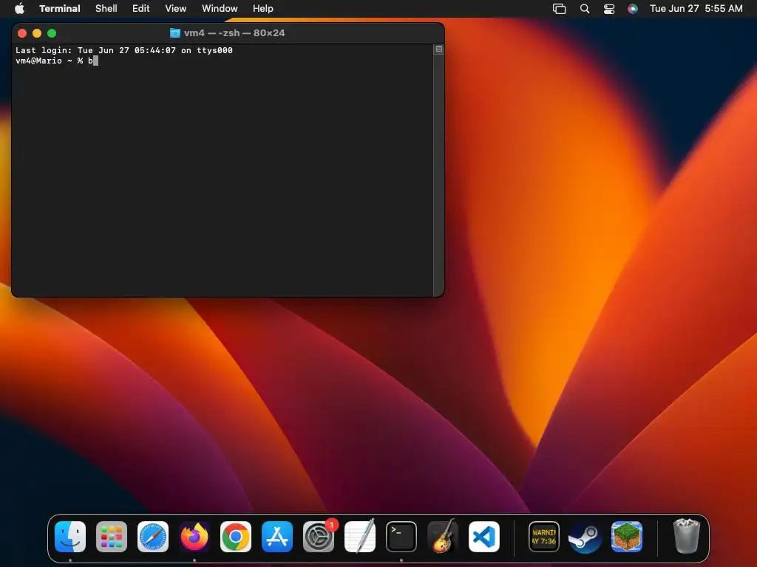757x567 pixels.
Task: Open the View menu
Action: 176,8
